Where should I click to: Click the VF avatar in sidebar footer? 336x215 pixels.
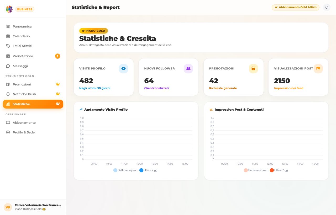coord(8,207)
